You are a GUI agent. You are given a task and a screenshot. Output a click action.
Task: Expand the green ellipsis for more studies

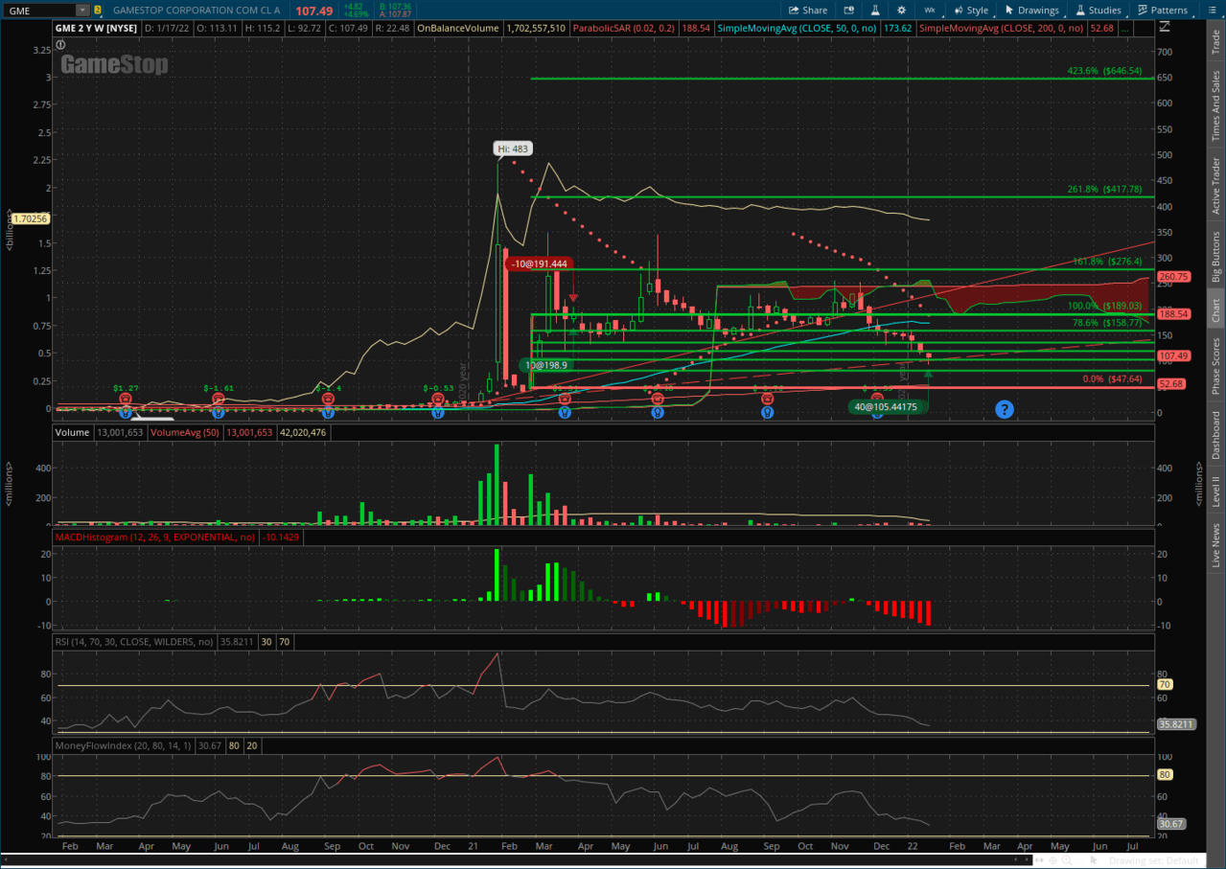pyautogui.click(x=1125, y=29)
